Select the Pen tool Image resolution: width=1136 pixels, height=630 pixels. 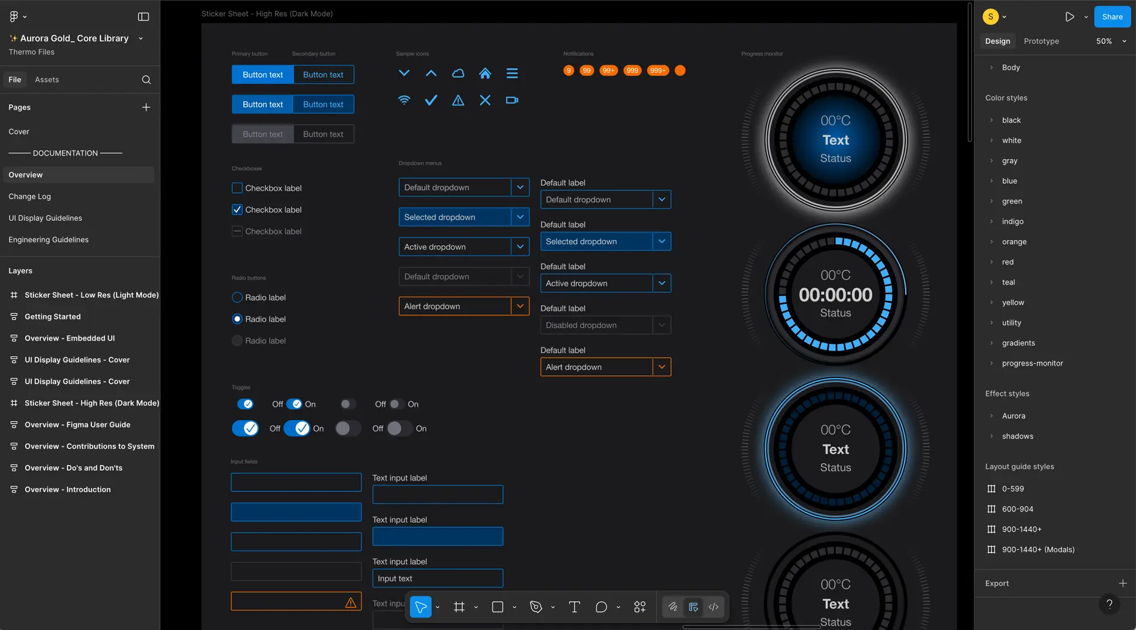click(536, 607)
